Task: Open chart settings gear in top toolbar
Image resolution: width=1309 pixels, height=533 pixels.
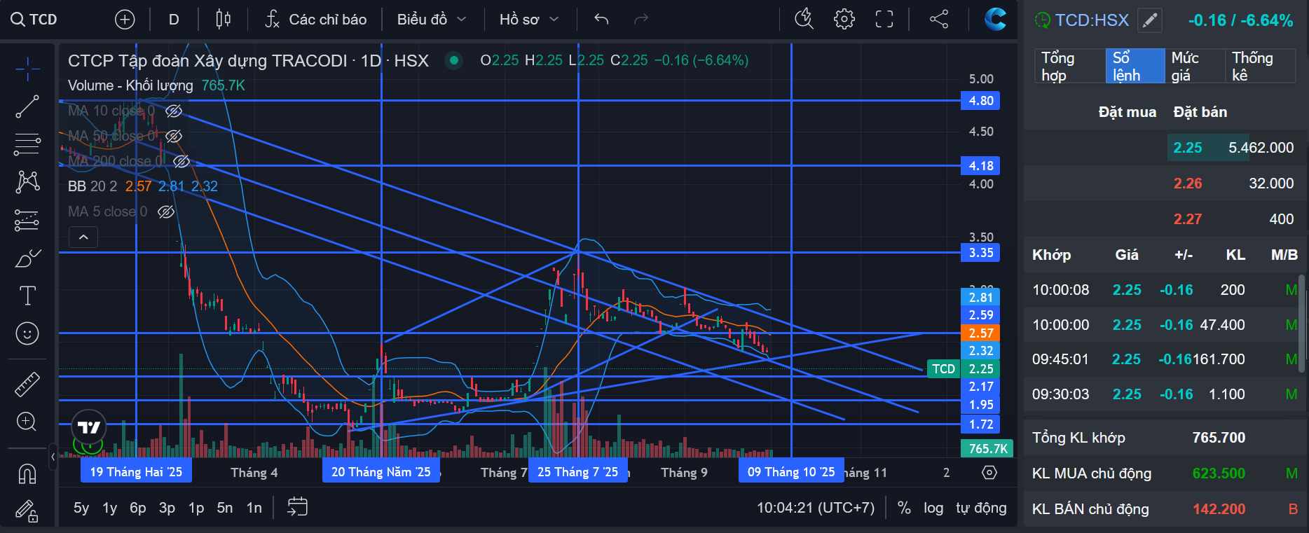Action: (x=844, y=20)
